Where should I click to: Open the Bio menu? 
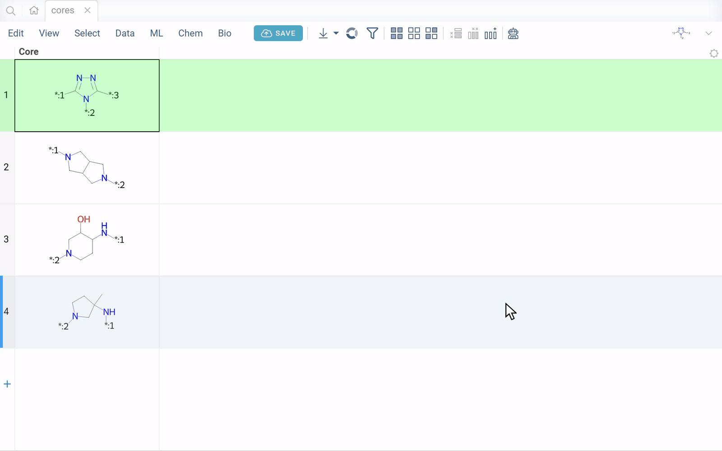[225, 33]
